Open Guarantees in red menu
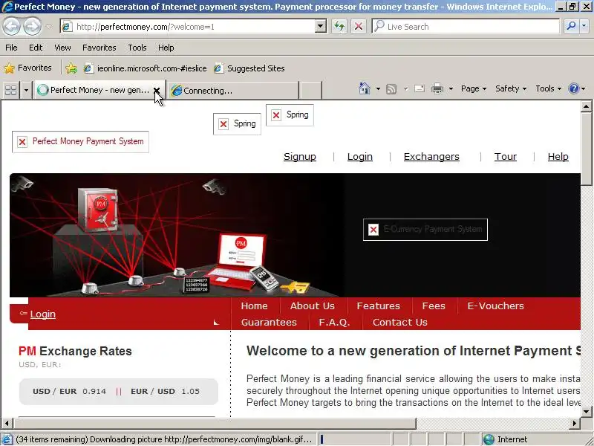594x446 pixels. [269, 322]
